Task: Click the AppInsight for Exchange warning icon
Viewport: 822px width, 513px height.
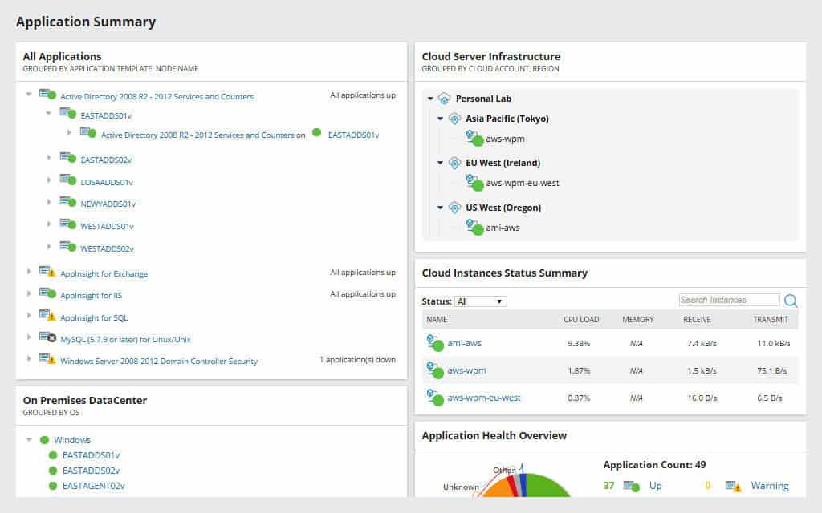Action: click(47, 272)
